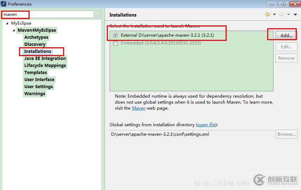Clear the maven filter text with eraser icon
This screenshot has width=301, height=190.
(x=97, y=14)
